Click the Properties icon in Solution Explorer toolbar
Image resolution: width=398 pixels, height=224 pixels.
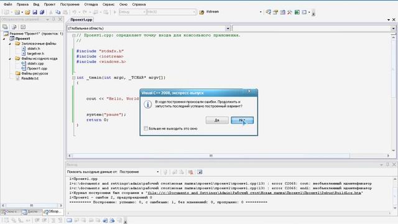point(5,27)
